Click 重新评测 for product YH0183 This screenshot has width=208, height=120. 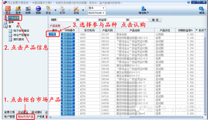click(x=68, y=41)
